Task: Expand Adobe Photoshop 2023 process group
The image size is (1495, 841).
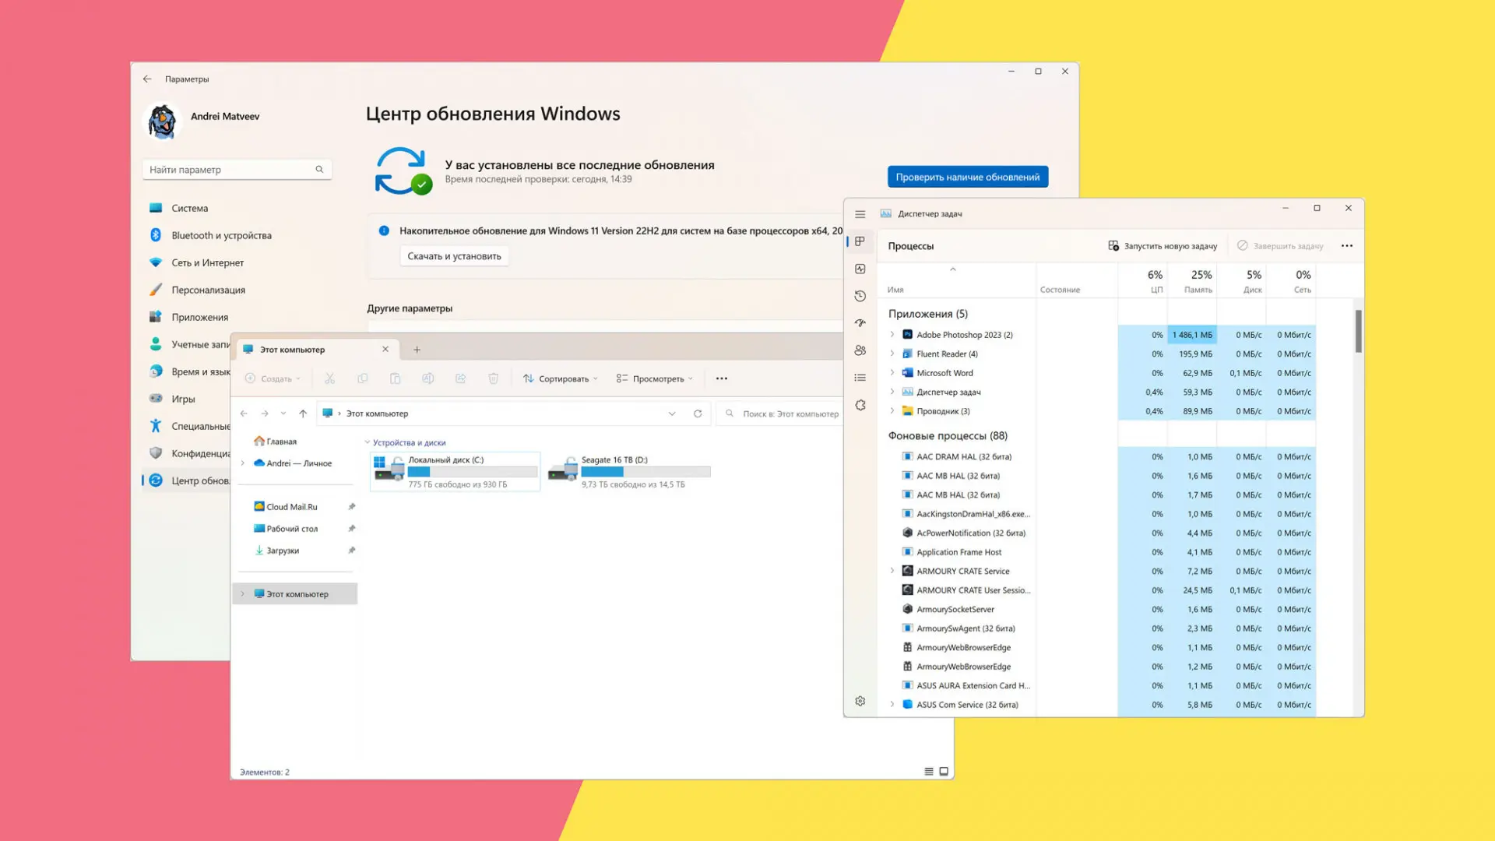Action: (x=892, y=335)
